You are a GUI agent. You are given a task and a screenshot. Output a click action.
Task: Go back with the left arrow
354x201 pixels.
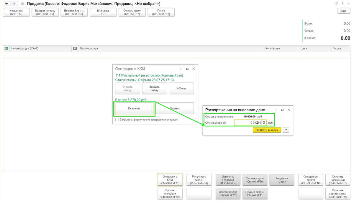pyautogui.click(x=6, y=4)
